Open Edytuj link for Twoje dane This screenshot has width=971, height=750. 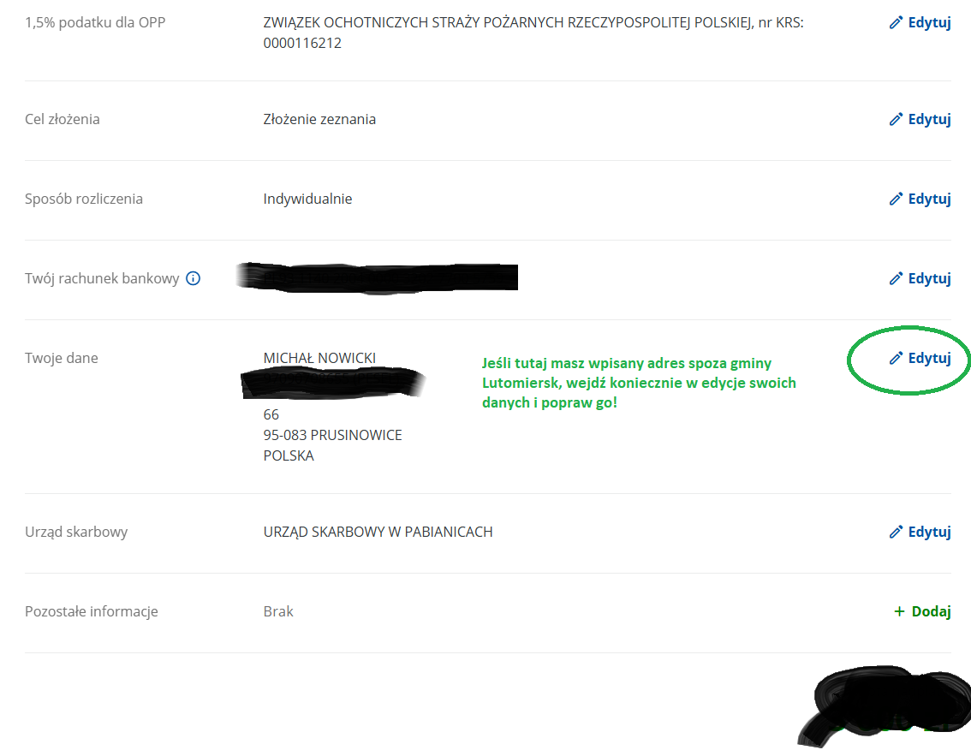tap(920, 358)
